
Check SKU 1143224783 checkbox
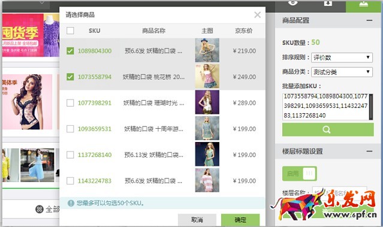tap(70, 181)
